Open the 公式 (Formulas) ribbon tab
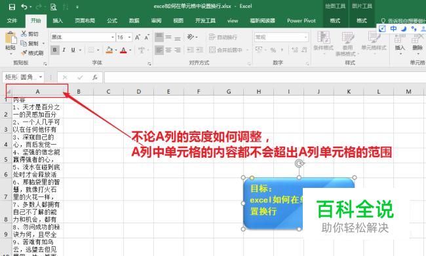426x256 pixels. [x=112, y=21]
